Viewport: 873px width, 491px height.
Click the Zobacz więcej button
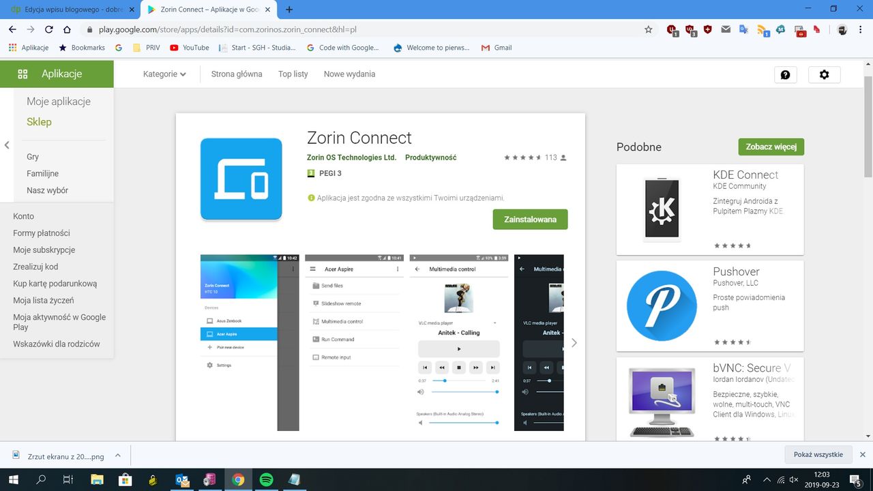click(771, 147)
